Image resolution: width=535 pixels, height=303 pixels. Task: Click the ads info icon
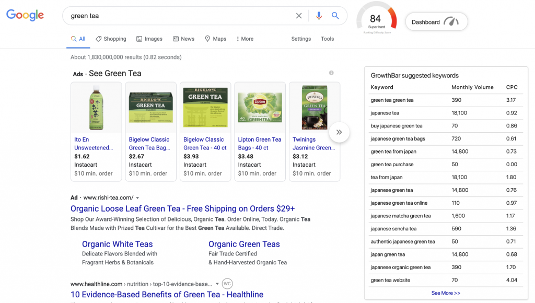pos(331,73)
